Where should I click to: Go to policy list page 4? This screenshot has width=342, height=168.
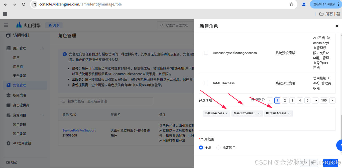(x=300, y=100)
